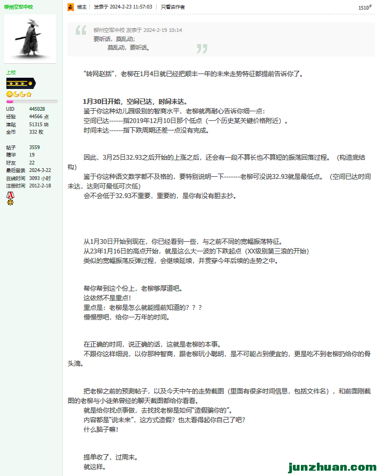Click the UID number 445028
379x476 pixels.
point(37,109)
